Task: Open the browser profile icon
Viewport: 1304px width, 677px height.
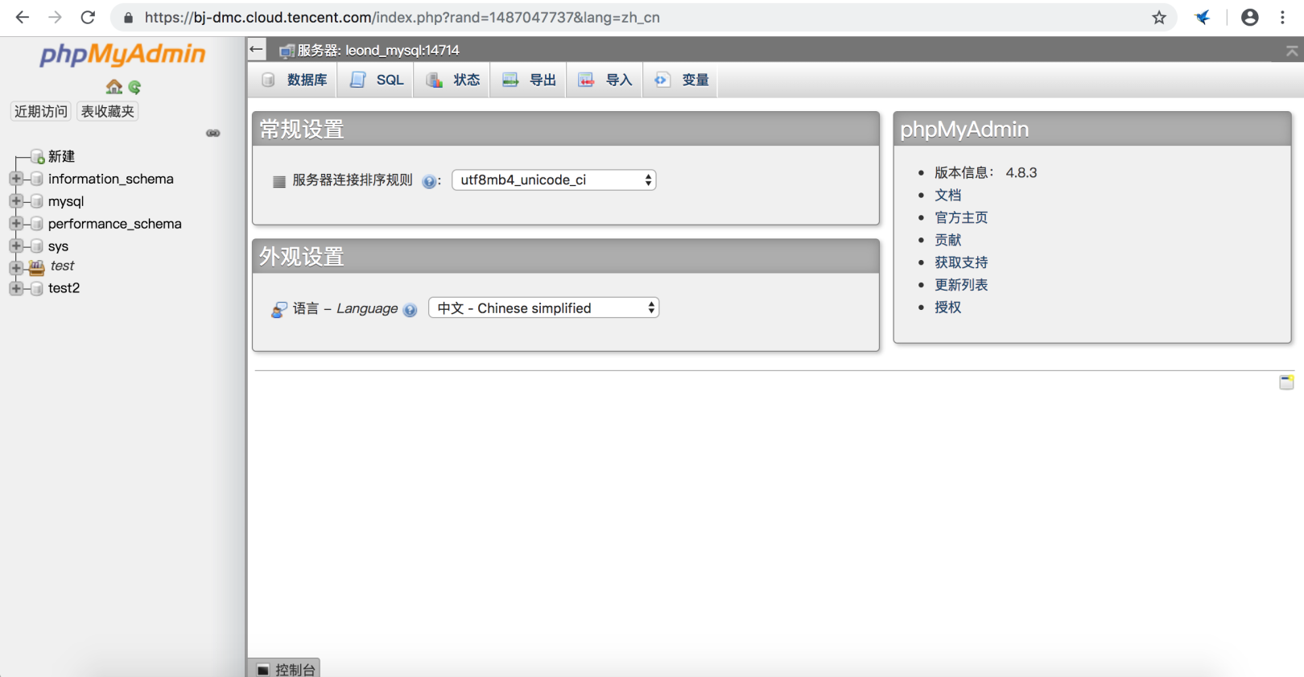Action: 1249,17
